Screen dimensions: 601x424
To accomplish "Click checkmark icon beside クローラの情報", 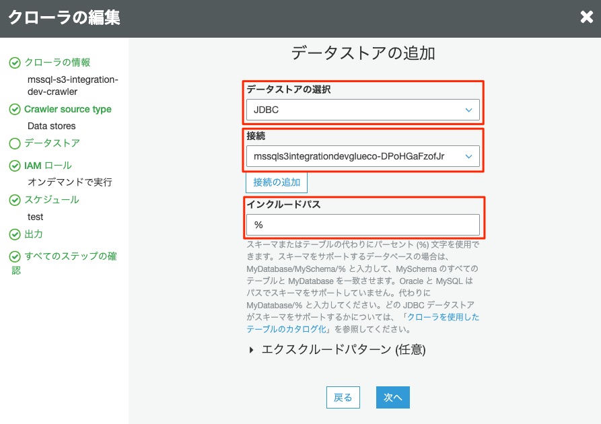I will pyautogui.click(x=15, y=63).
